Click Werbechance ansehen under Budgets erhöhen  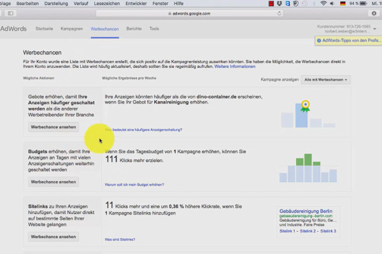pyautogui.click(x=53, y=182)
